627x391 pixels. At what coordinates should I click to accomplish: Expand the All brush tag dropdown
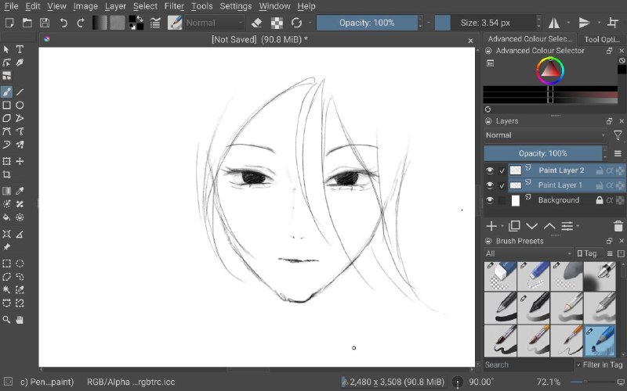pos(528,253)
